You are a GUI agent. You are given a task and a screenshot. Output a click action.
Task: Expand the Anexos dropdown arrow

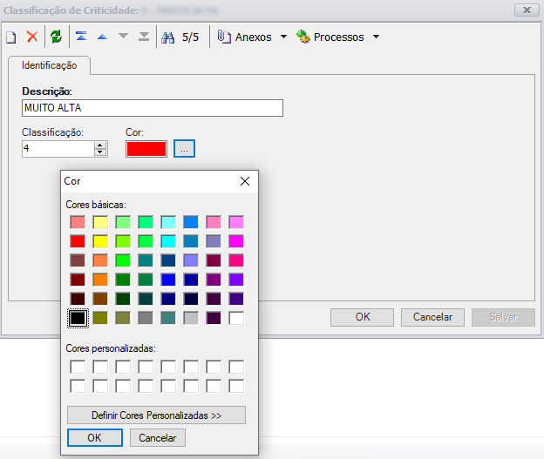(x=283, y=37)
